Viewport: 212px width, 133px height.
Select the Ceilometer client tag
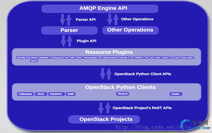[x=25, y=94]
